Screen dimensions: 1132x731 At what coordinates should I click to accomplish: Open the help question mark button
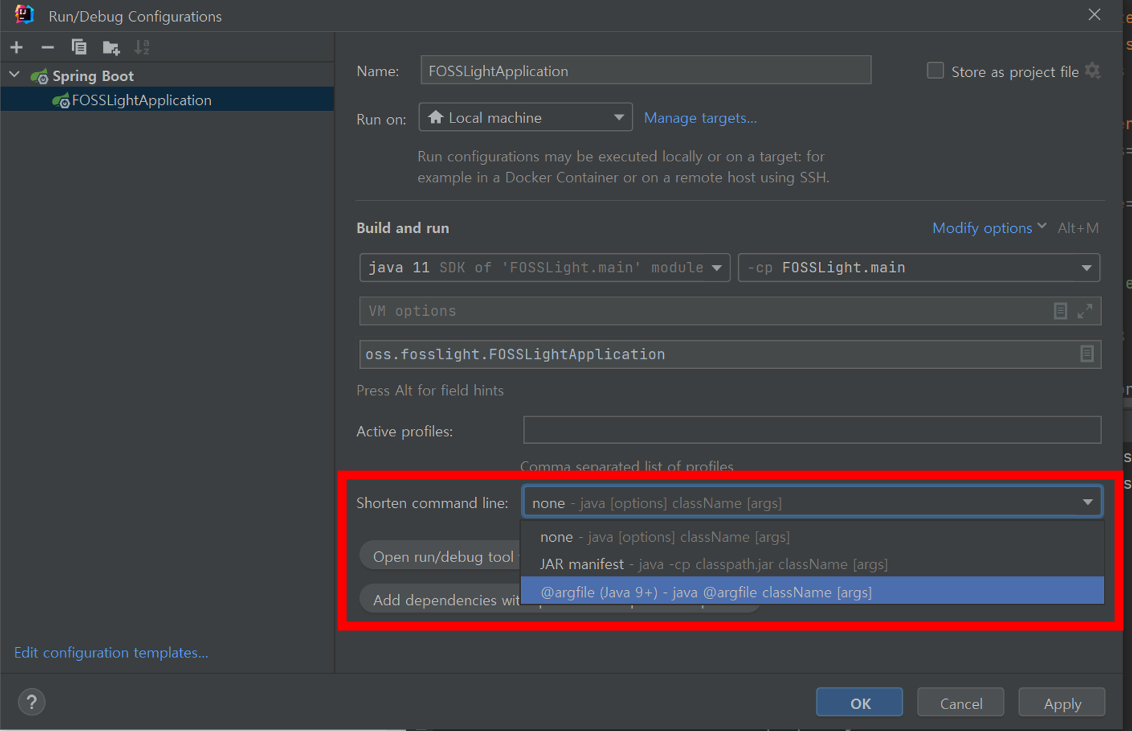point(31,702)
